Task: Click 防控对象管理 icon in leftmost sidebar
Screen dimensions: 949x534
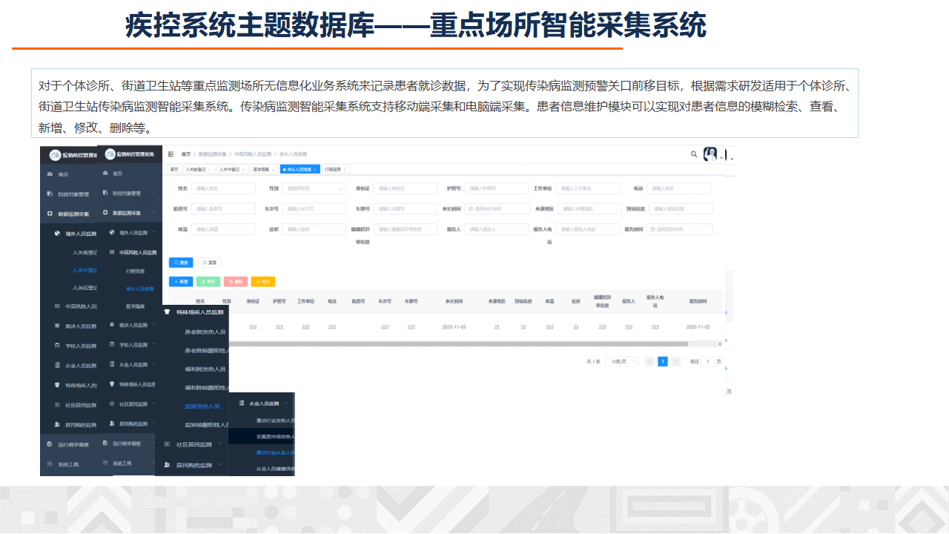Action: [x=50, y=194]
